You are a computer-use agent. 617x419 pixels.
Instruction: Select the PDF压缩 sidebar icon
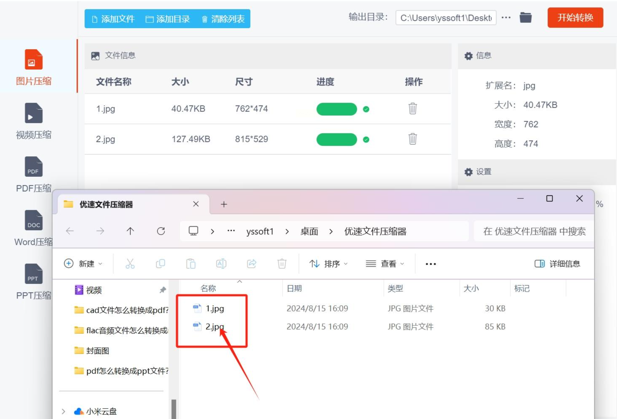(33, 167)
